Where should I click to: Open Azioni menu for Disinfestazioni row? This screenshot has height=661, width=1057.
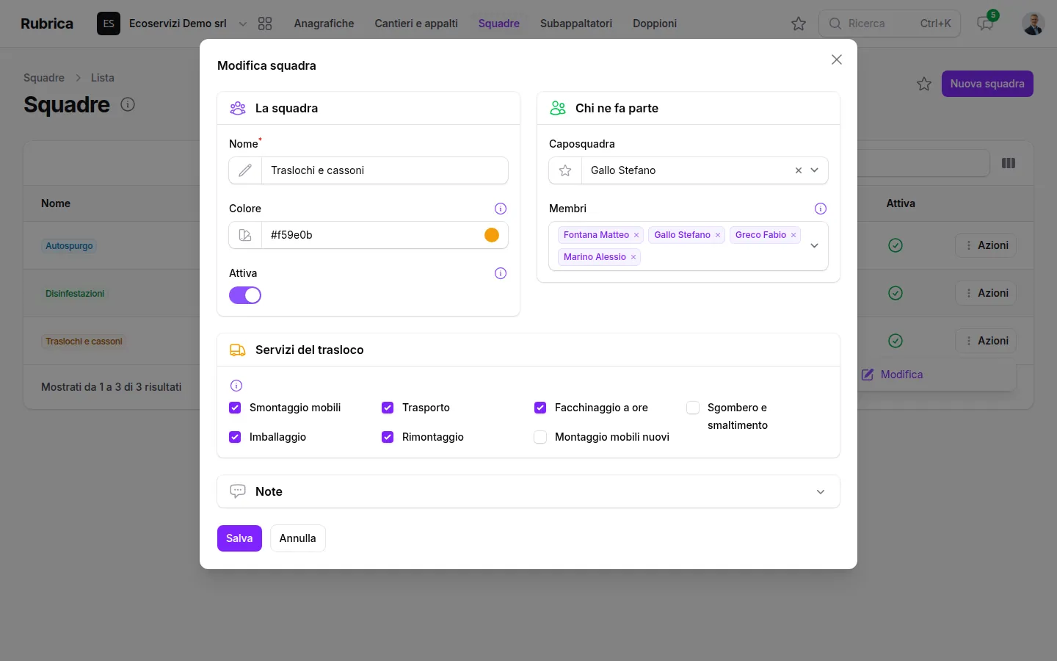(987, 293)
